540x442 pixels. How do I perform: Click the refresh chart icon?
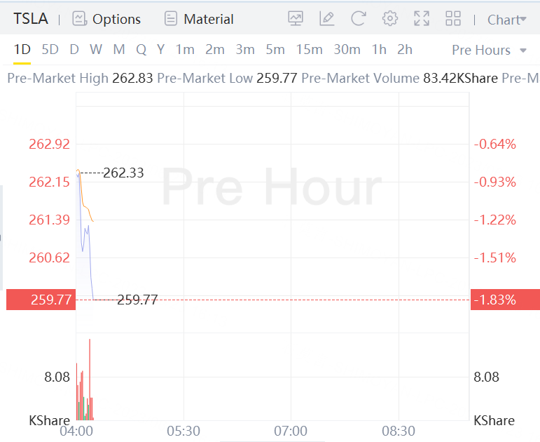pyautogui.click(x=358, y=19)
